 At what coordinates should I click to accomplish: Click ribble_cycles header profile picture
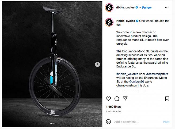tap(109, 8)
